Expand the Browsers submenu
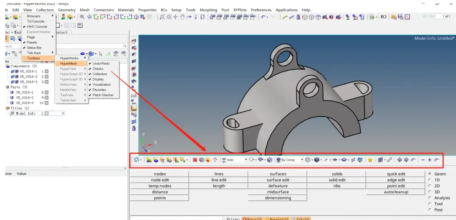Image resolution: width=456 pixels, height=220 pixels. [x=38, y=16]
